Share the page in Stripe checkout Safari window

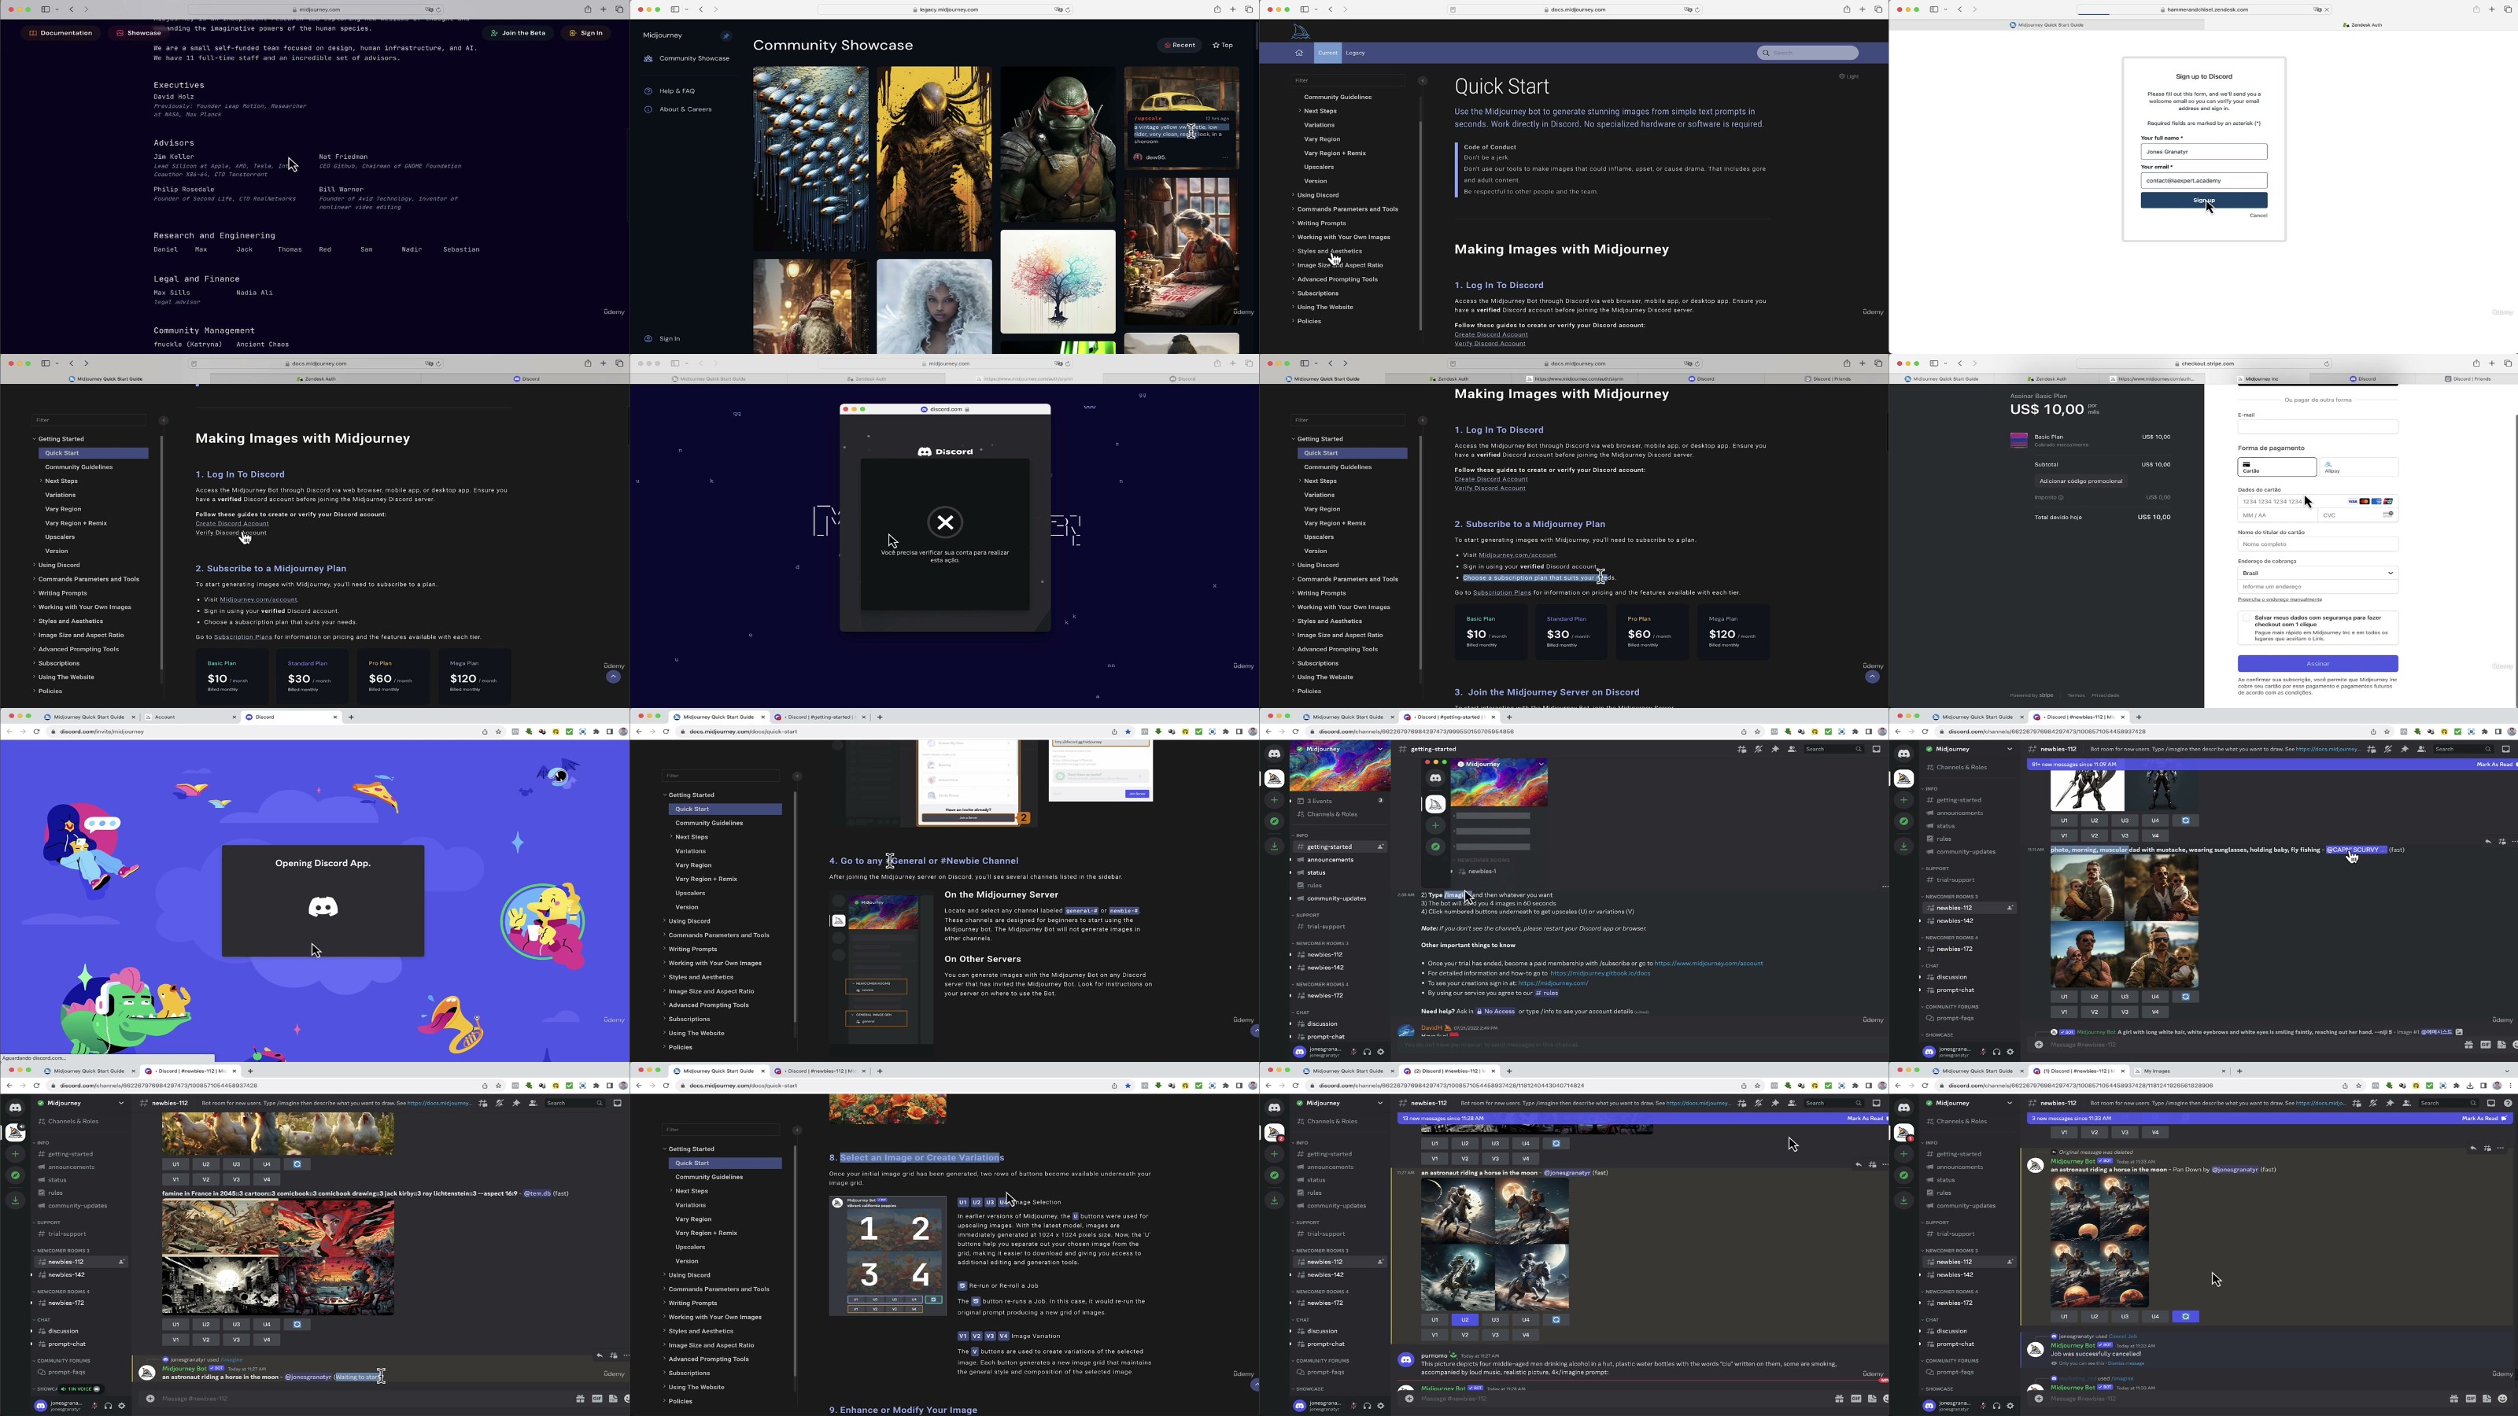coord(2476,363)
